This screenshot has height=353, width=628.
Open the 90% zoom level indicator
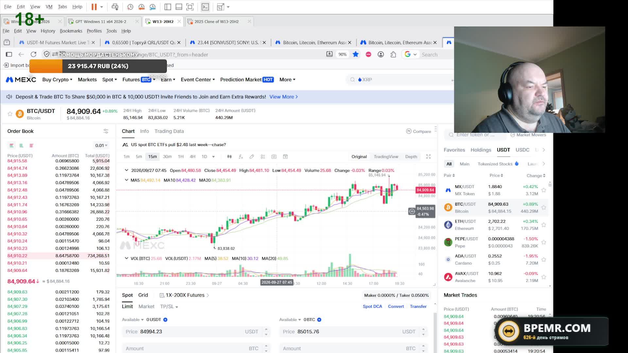pyautogui.click(x=342, y=54)
